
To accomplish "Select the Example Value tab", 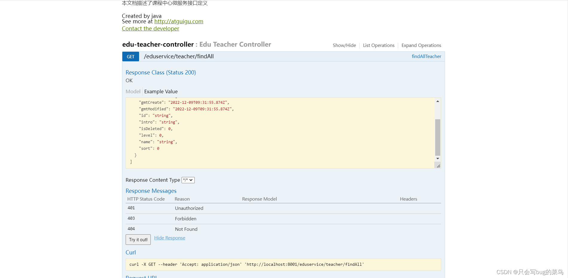I will click(161, 91).
